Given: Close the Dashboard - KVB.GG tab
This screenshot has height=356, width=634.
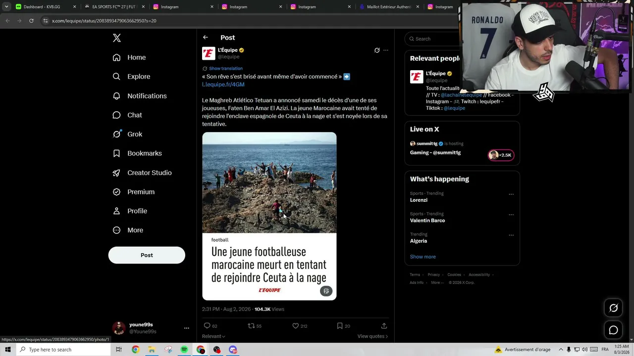Looking at the screenshot, I should (75, 7).
